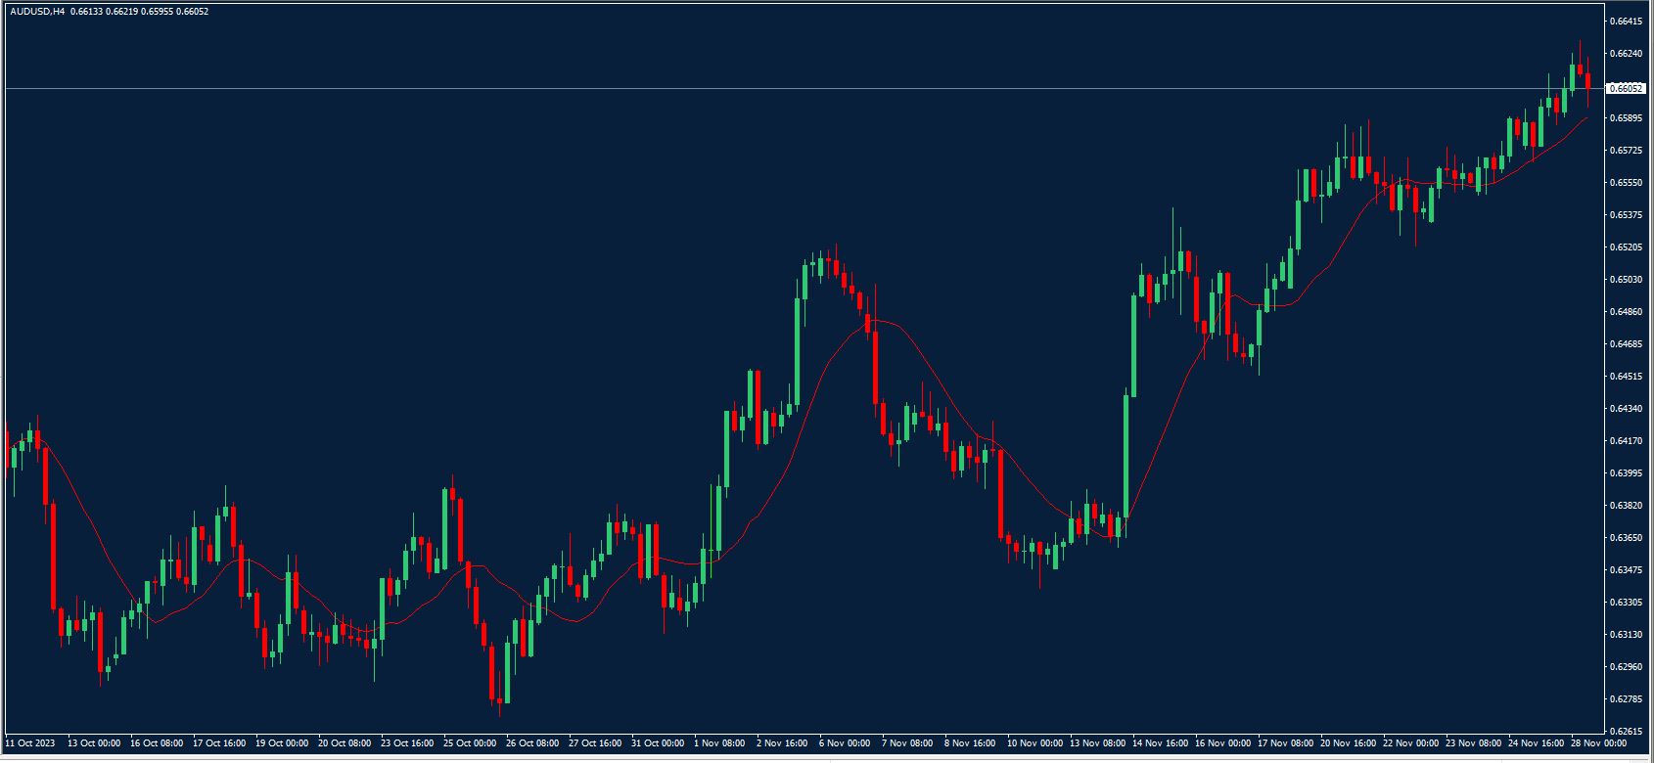Click the 0.62615 price axis label
The image size is (1654, 763).
(x=1625, y=732)
